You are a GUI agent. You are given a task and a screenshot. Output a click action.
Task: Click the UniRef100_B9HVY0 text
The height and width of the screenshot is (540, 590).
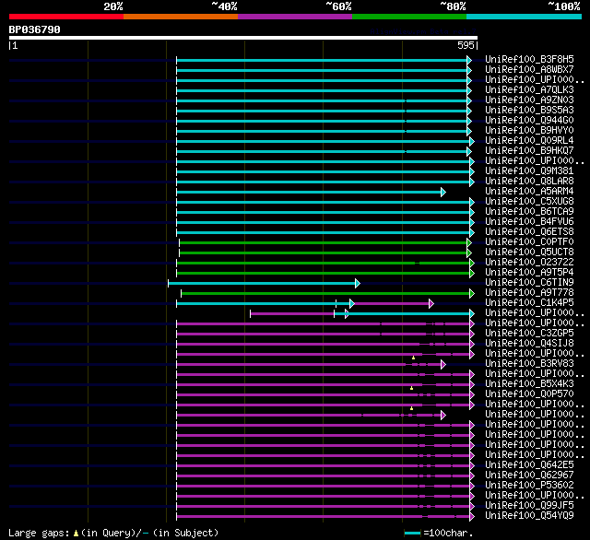point(529,131)
